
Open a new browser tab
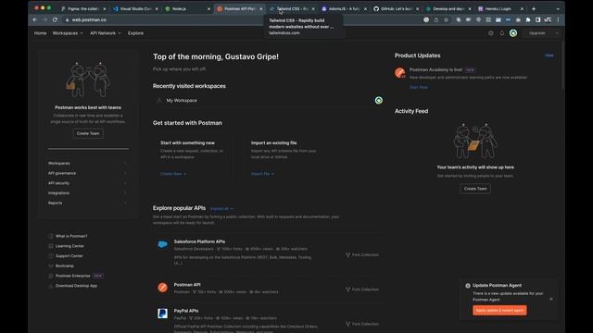tap(534, 8)
